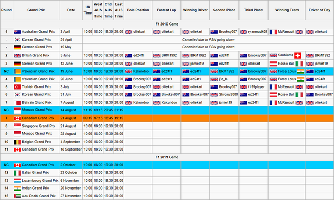Click the "F1 2011 Game" section heading
This screenshot has width=334, height=200.
pyautogui.click(x=167, y=157)
